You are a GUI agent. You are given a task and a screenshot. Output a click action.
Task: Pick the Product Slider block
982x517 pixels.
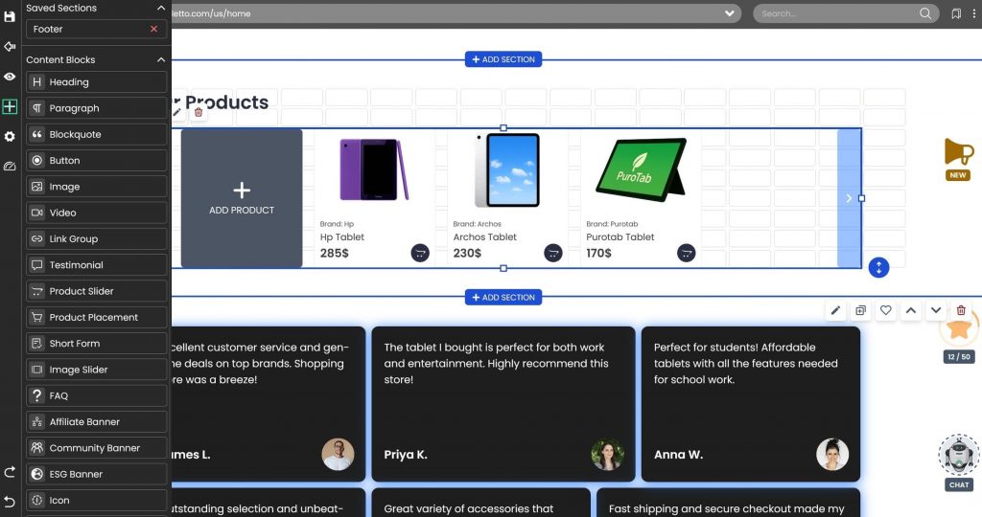pos(97,291)
